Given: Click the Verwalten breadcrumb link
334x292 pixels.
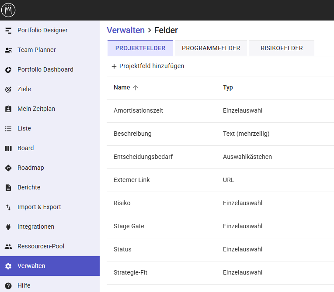Looking at the screenshot, I should coord(125,30).
